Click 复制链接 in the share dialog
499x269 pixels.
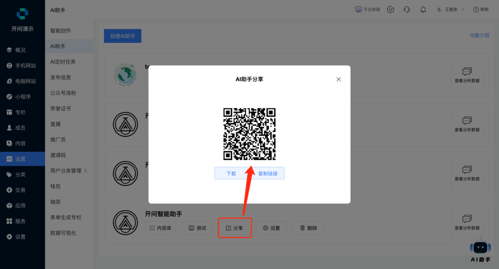pyautogui.click(x=267, y=173)
